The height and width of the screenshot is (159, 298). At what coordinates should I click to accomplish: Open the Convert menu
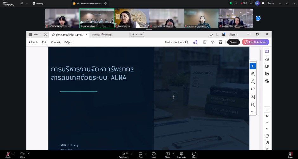click(55, 42)
